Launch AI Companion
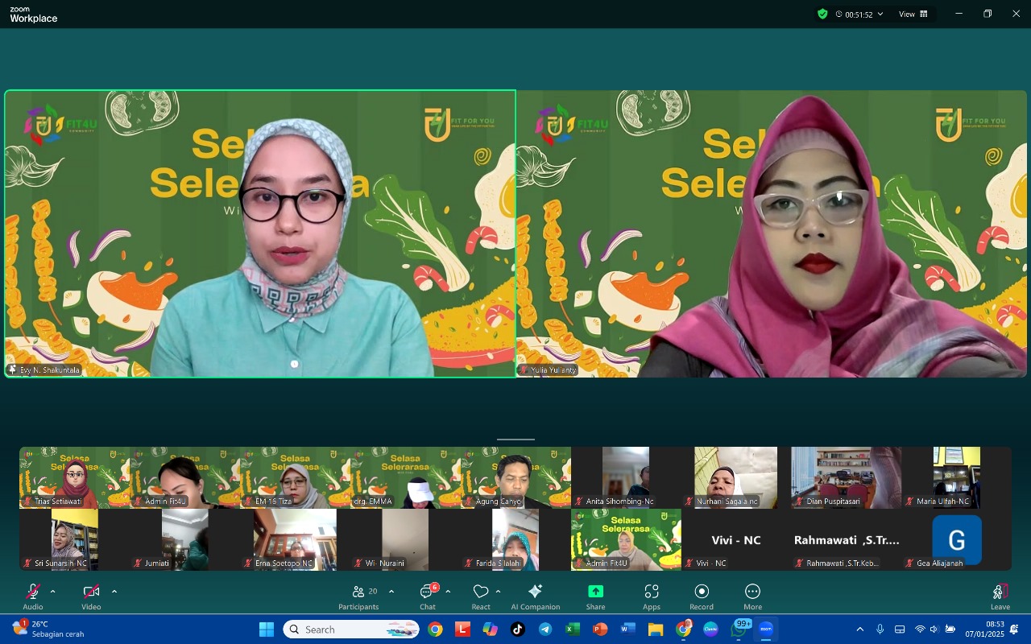This screenshot has width=1031, height=644. [535, 592]
